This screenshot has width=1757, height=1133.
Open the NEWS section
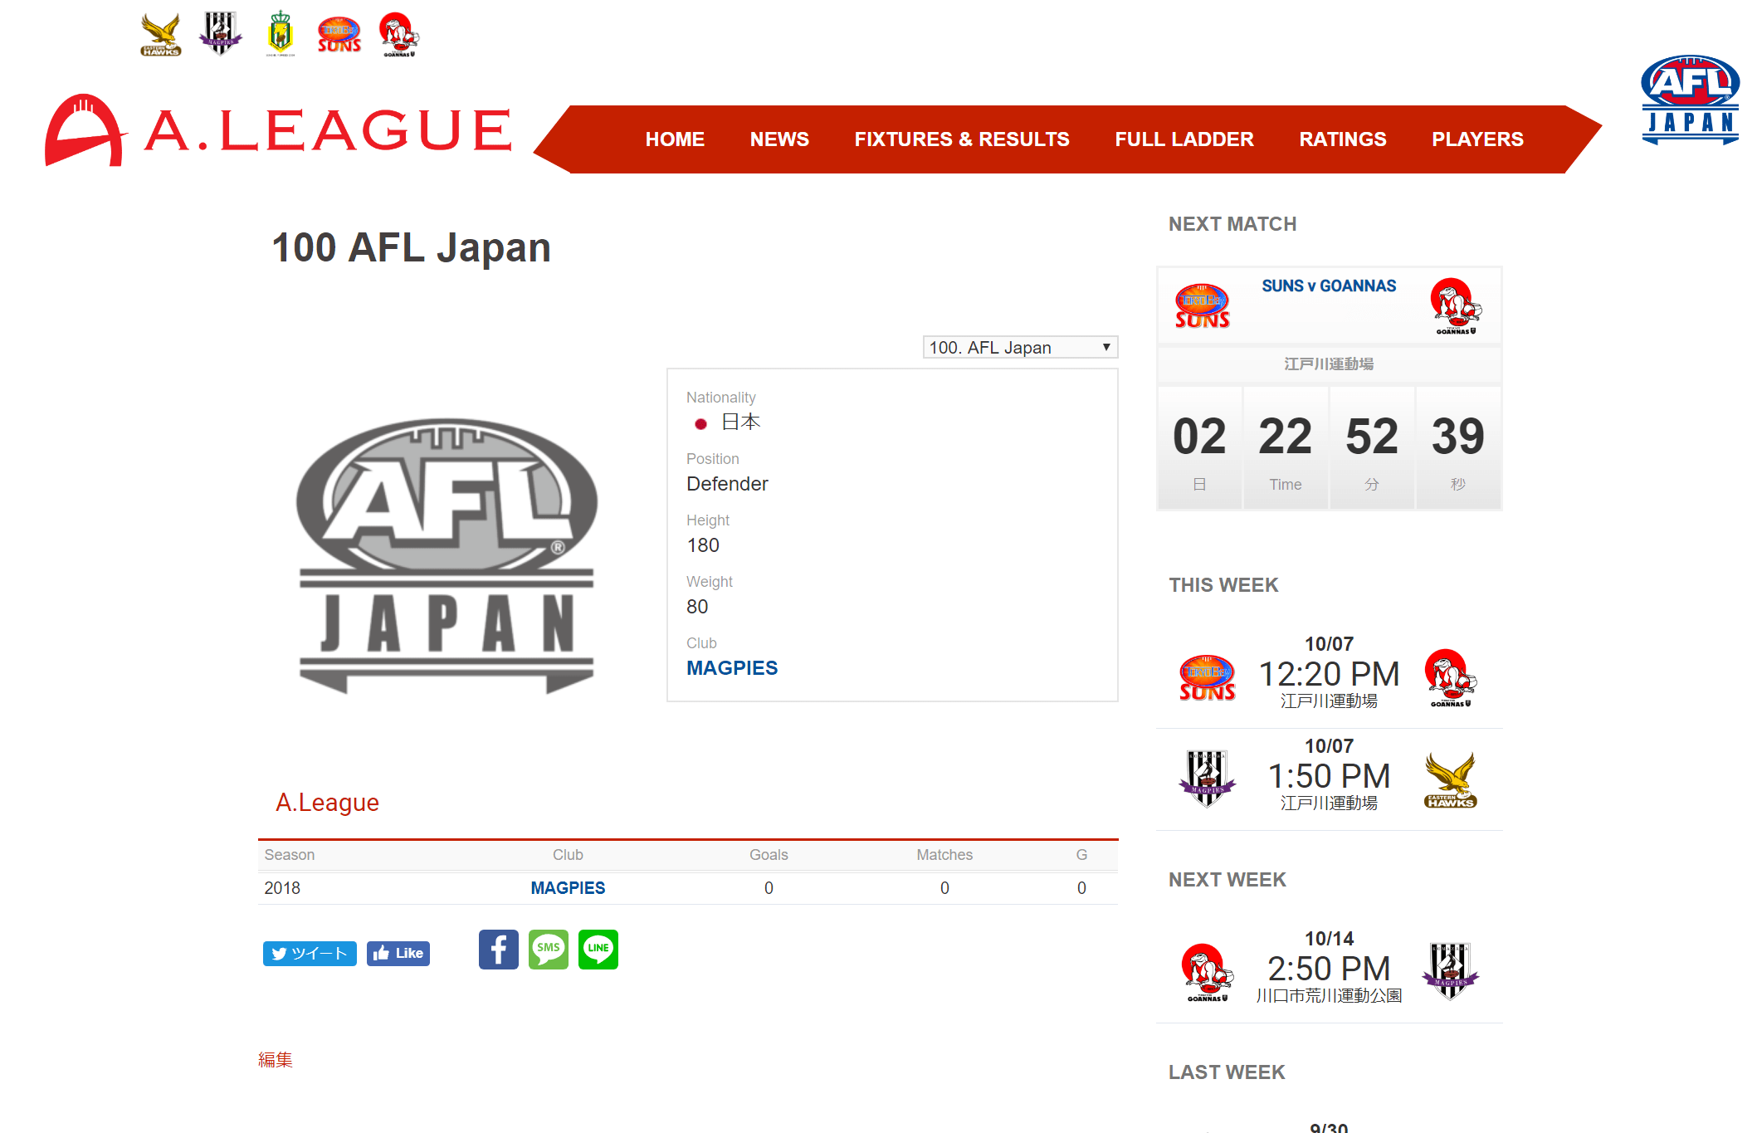779,139
